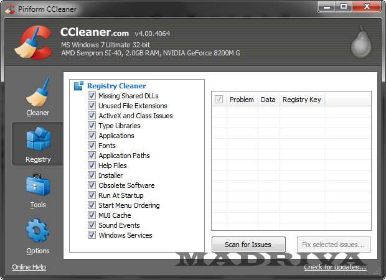Disable the Installer checkbox
The image size is (386, 280).
[x=92, y=175]
